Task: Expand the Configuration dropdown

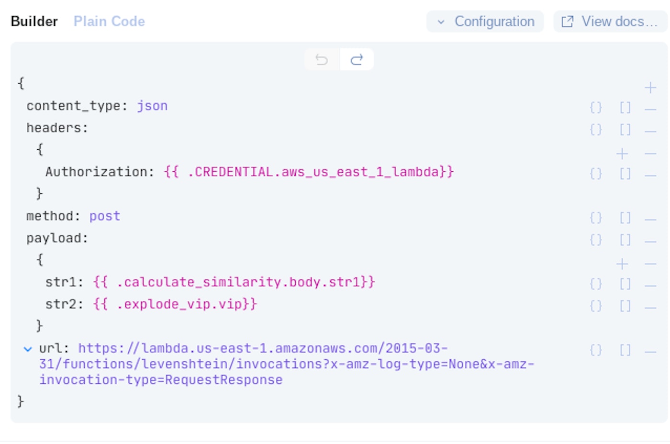Action: pyautogui.click(x=485, y=22)
